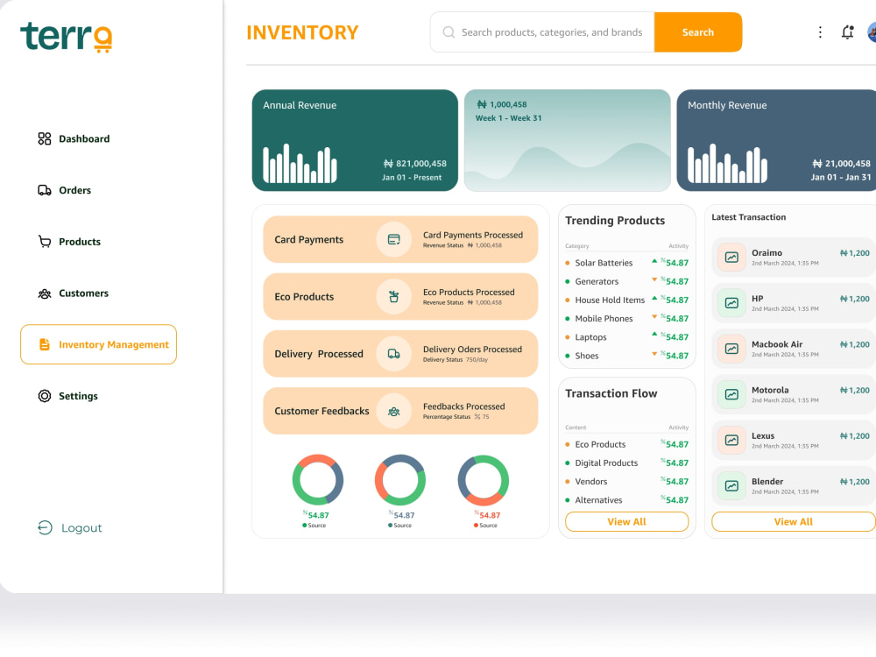Viewport: 876px width, 657px height.
Task: Click the Customers people icon
Action: (x=44, y=293)
